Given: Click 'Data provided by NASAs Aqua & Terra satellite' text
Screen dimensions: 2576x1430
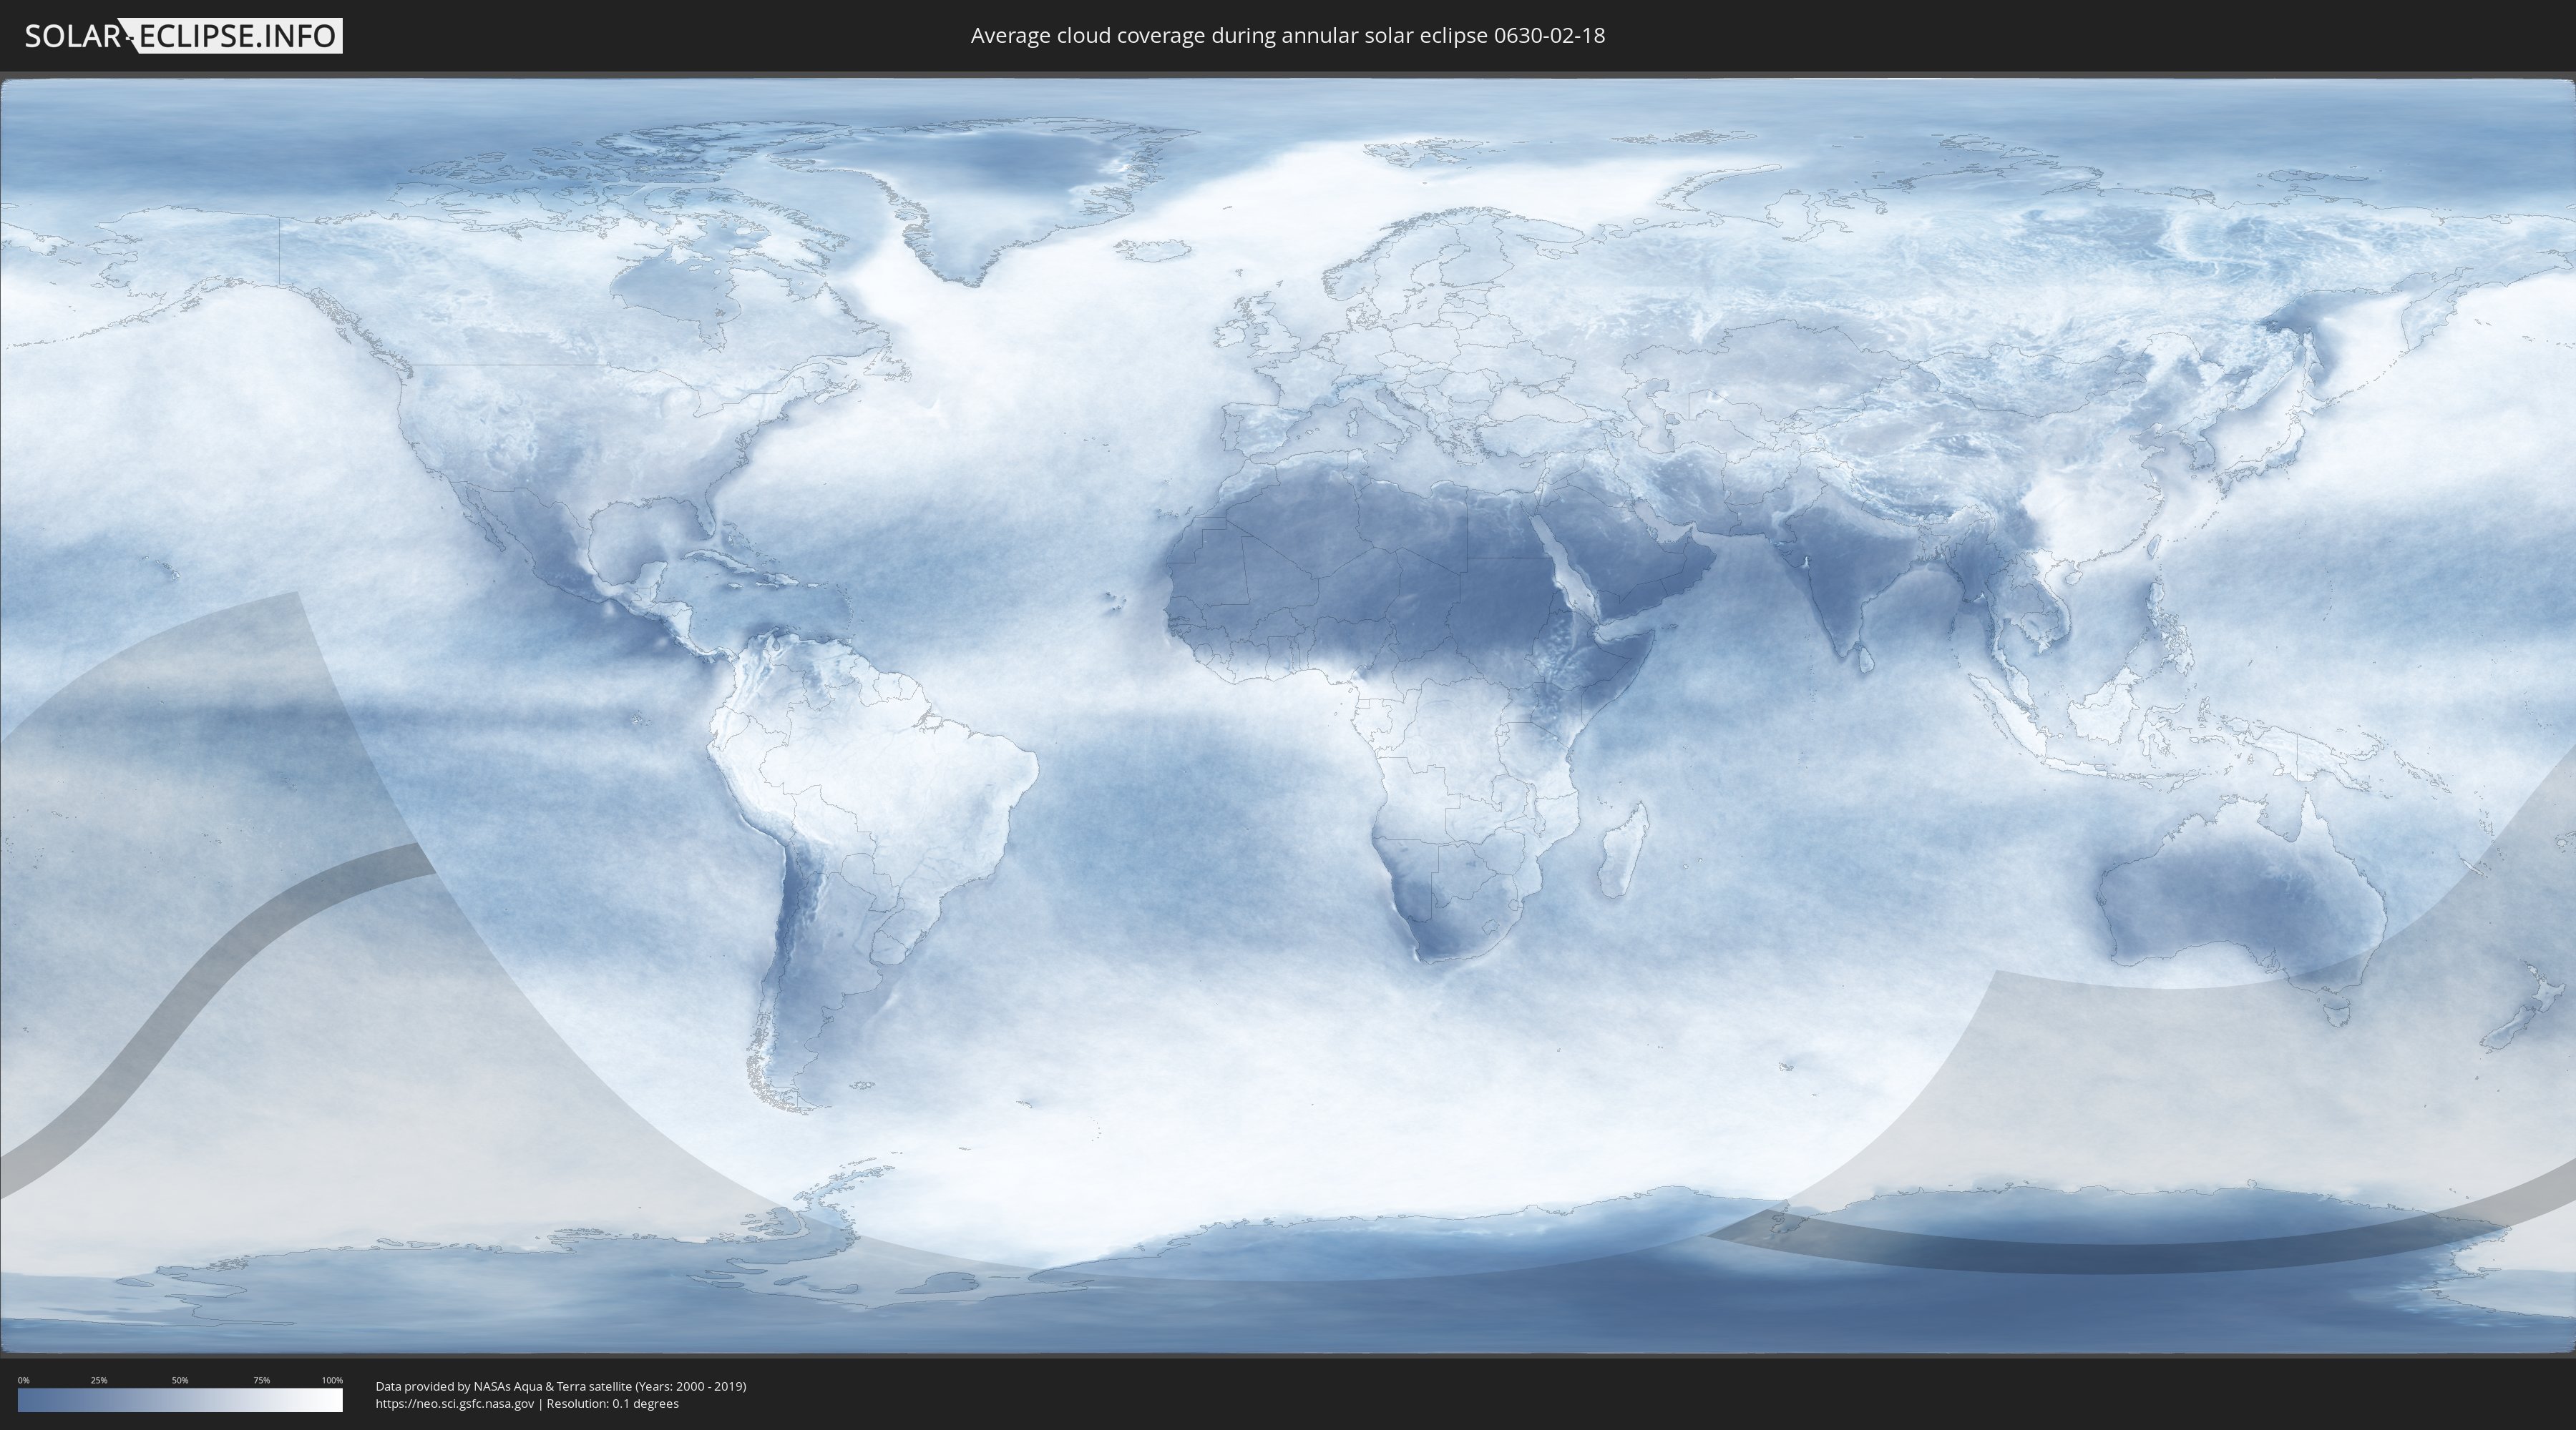Looking at the screenshot, I should pos(503,1386).
